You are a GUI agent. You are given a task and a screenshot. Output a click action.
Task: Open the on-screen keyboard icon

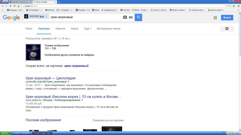(x=131, y=18)
